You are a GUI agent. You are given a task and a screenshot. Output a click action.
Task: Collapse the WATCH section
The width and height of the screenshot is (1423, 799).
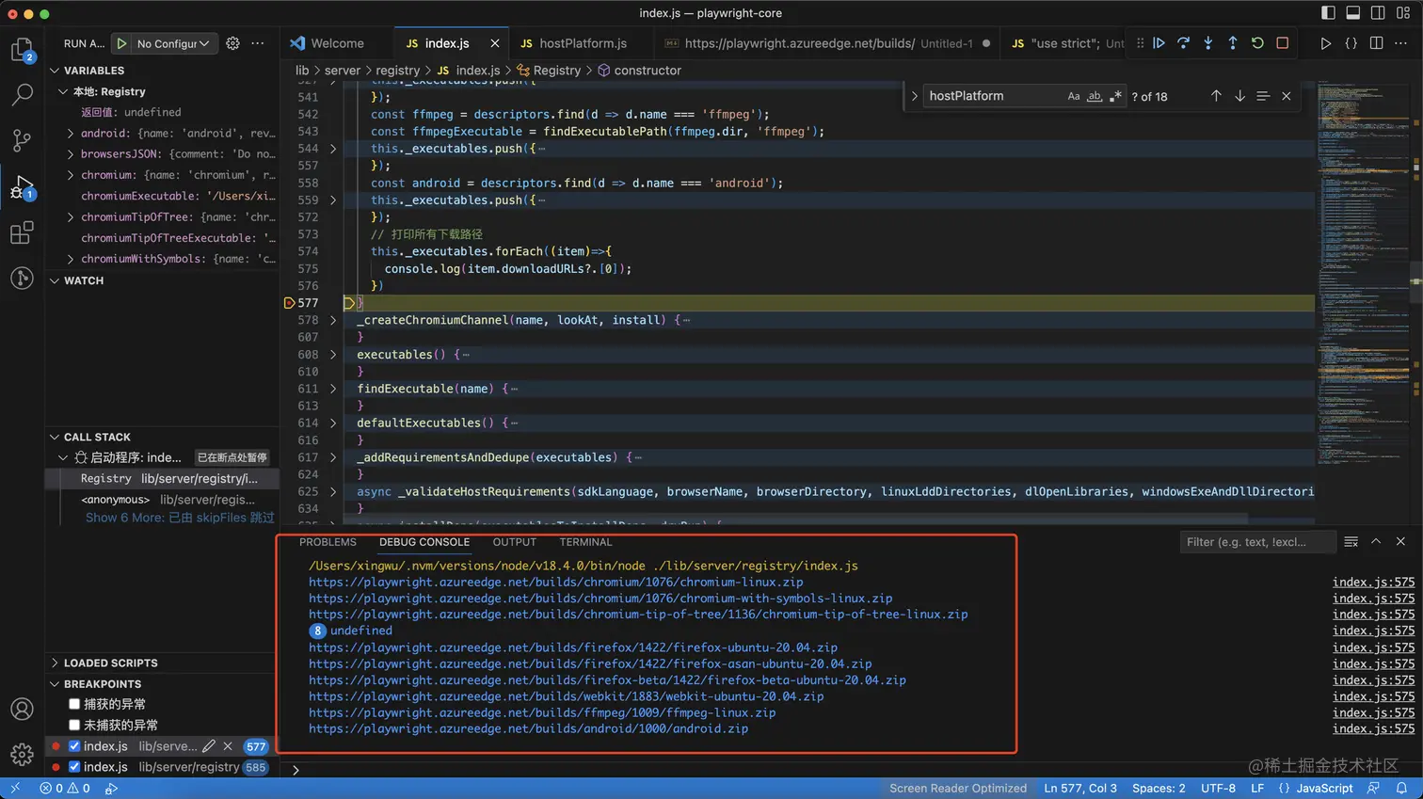[x=54, y=280]
